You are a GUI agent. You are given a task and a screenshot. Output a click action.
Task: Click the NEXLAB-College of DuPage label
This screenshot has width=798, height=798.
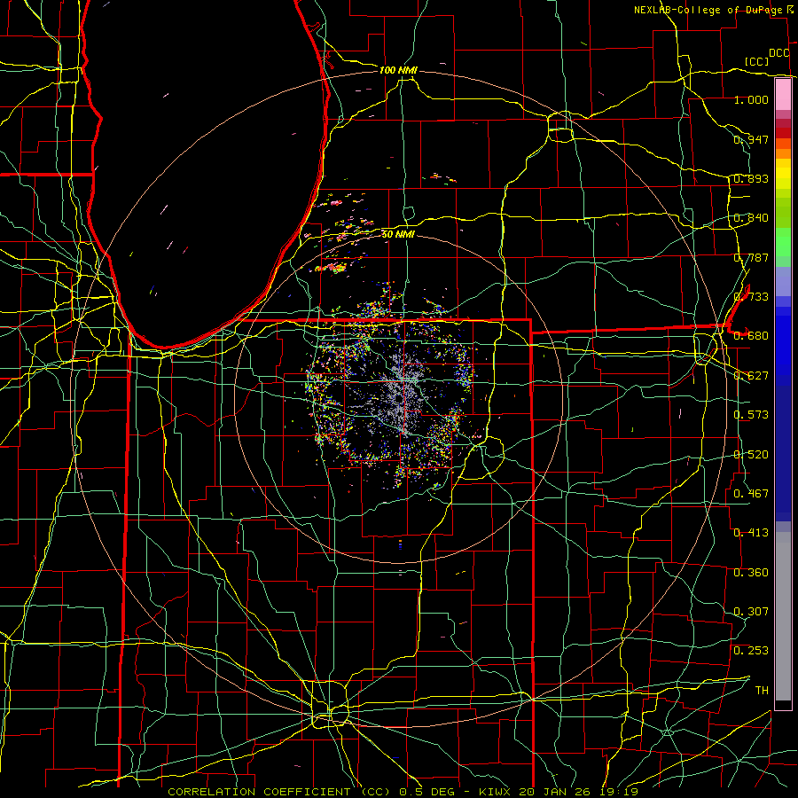[x=708, y=10]
